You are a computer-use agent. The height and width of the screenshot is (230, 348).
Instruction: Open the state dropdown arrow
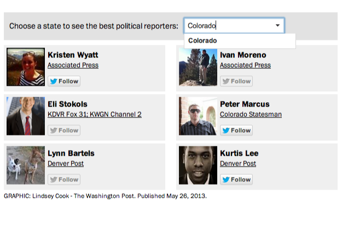278,26
